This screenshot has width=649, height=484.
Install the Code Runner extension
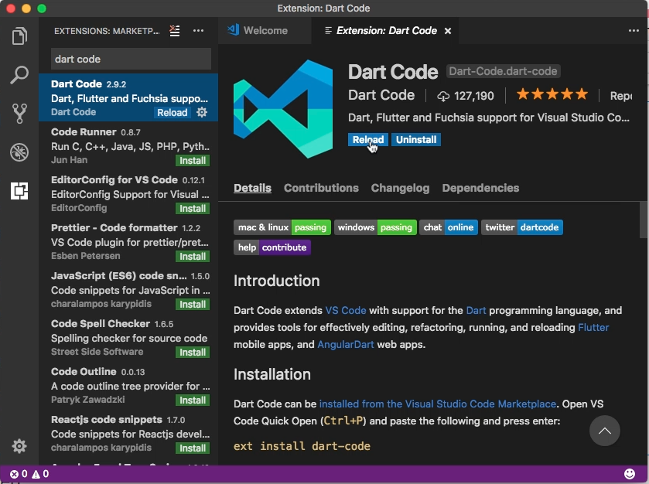193,161
